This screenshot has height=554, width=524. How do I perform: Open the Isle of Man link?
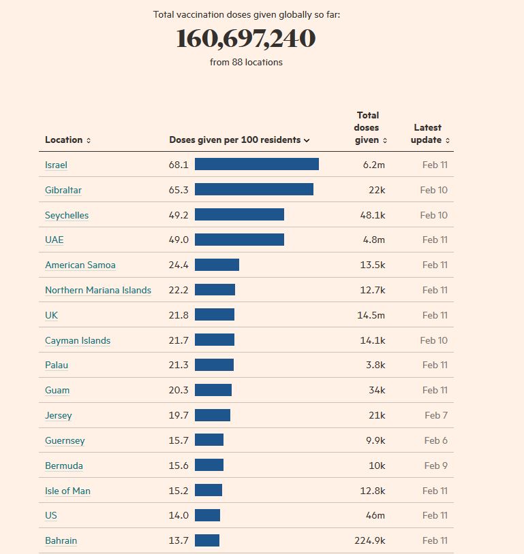67,491
